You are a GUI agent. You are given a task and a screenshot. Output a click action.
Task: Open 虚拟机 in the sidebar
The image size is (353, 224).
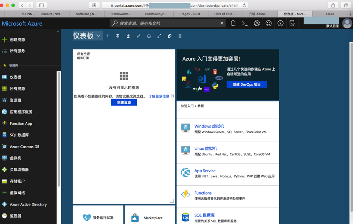coord(15,158)
